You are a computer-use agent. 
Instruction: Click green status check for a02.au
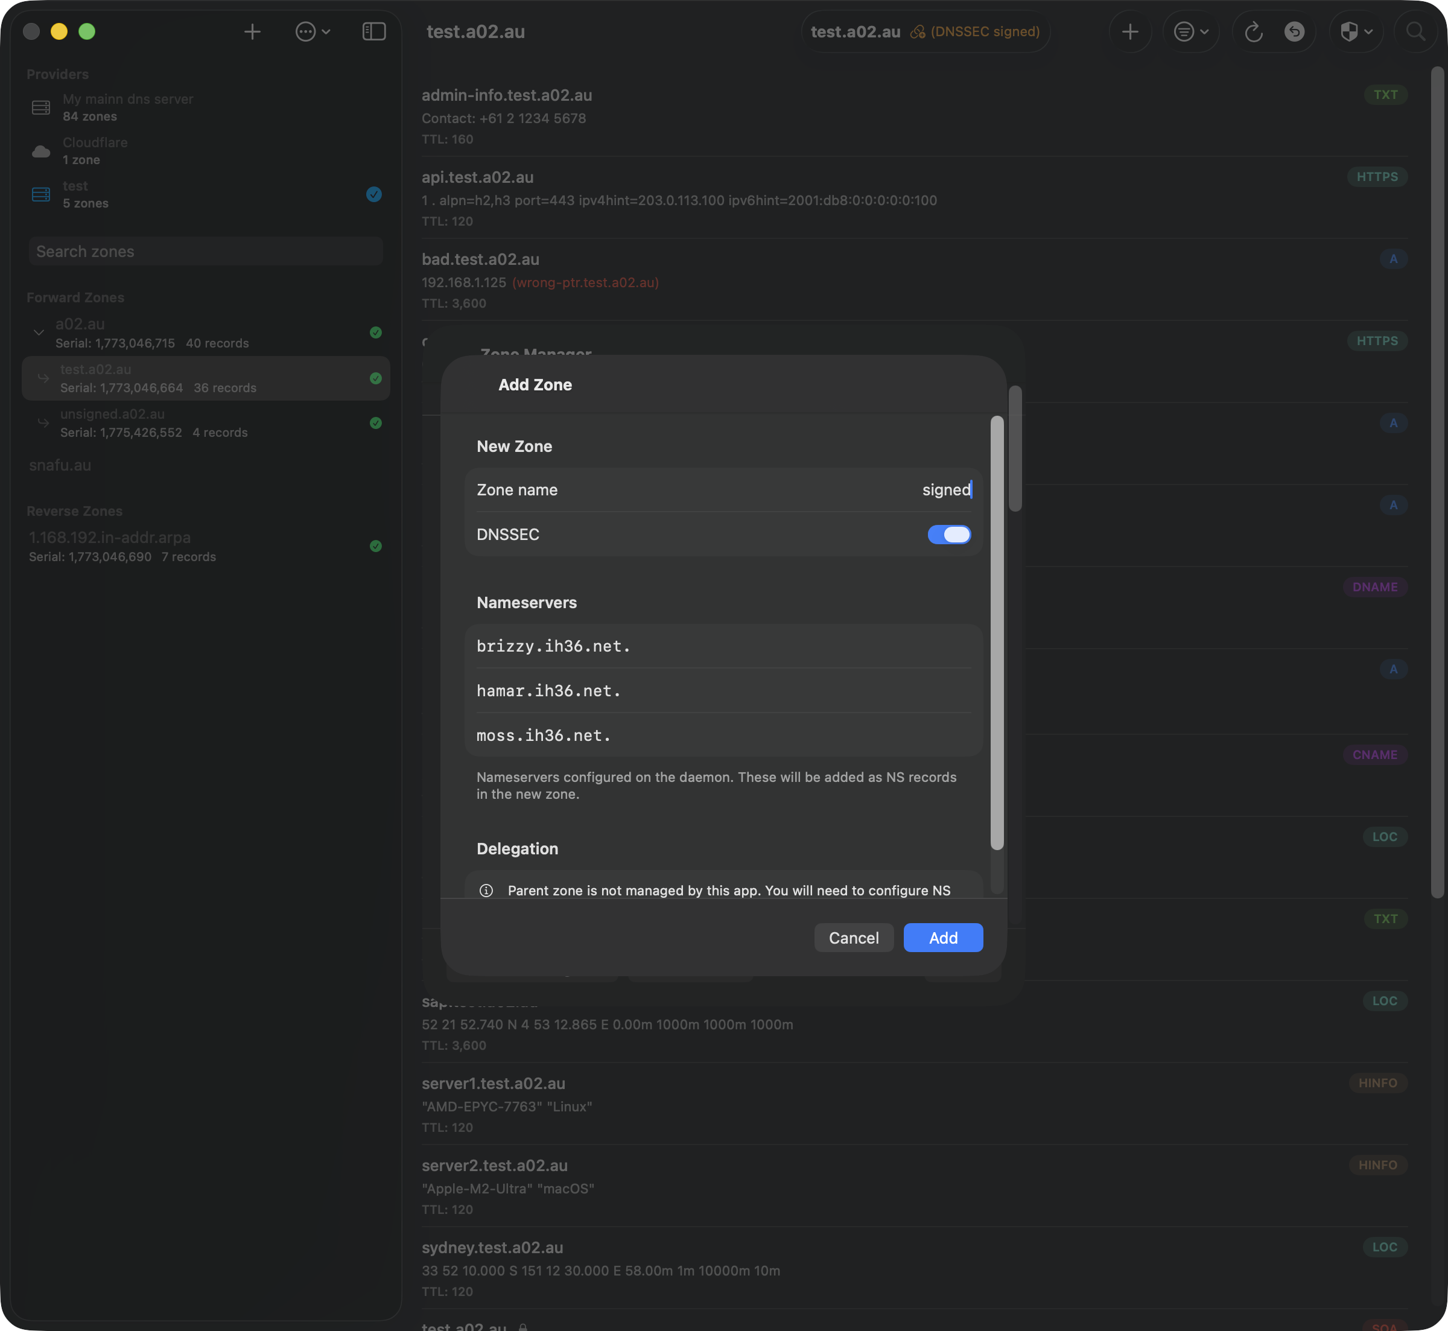coord(375,333)
